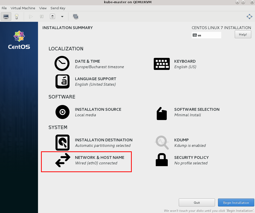Screen dimensions: 255x213
Task: Open the Send Key menu
Action: pyautogui.click(x=58, y=8)
